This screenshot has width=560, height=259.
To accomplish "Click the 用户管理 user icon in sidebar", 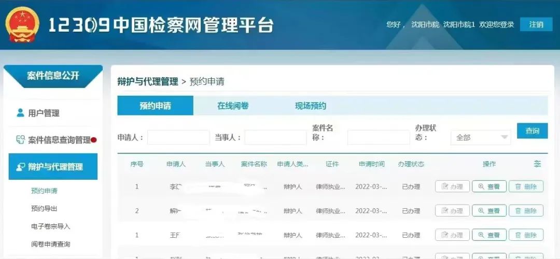I will (20, 113).
